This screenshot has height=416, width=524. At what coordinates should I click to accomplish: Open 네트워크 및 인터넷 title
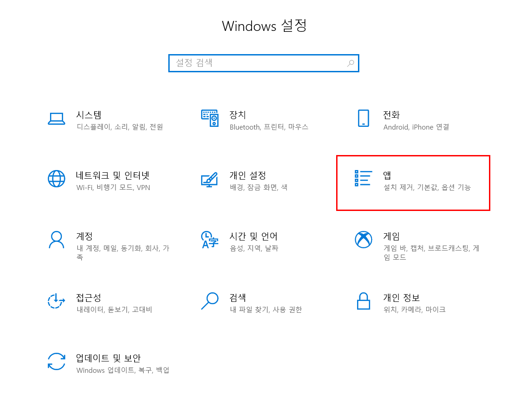tap(113, 175)
